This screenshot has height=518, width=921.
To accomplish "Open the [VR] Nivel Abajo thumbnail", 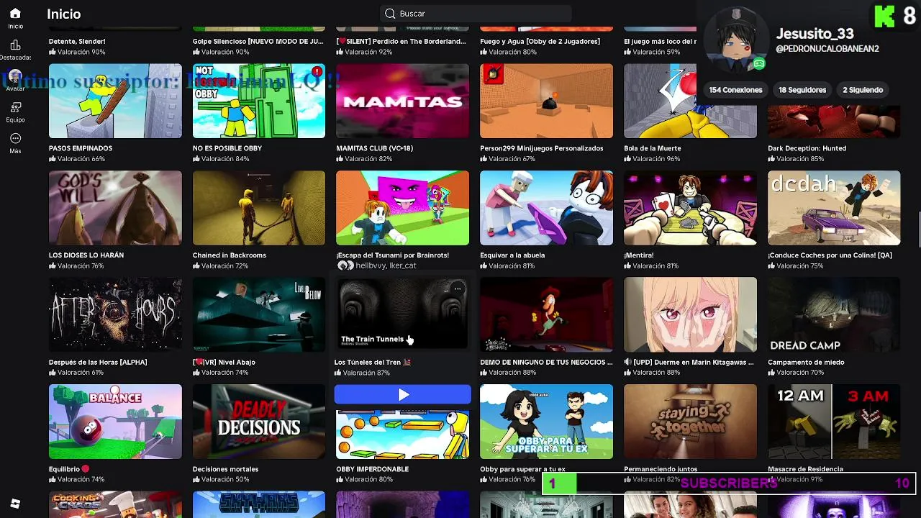I will click(x=259, y=314).
